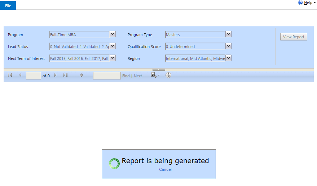The width and height of the screenshot is (317, 186).
Task: Go to first page of report
Action: point(10,75)
